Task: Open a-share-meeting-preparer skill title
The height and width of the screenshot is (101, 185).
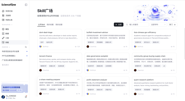Action: 50,79
